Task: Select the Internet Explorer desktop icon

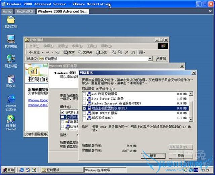Action: 11,102
